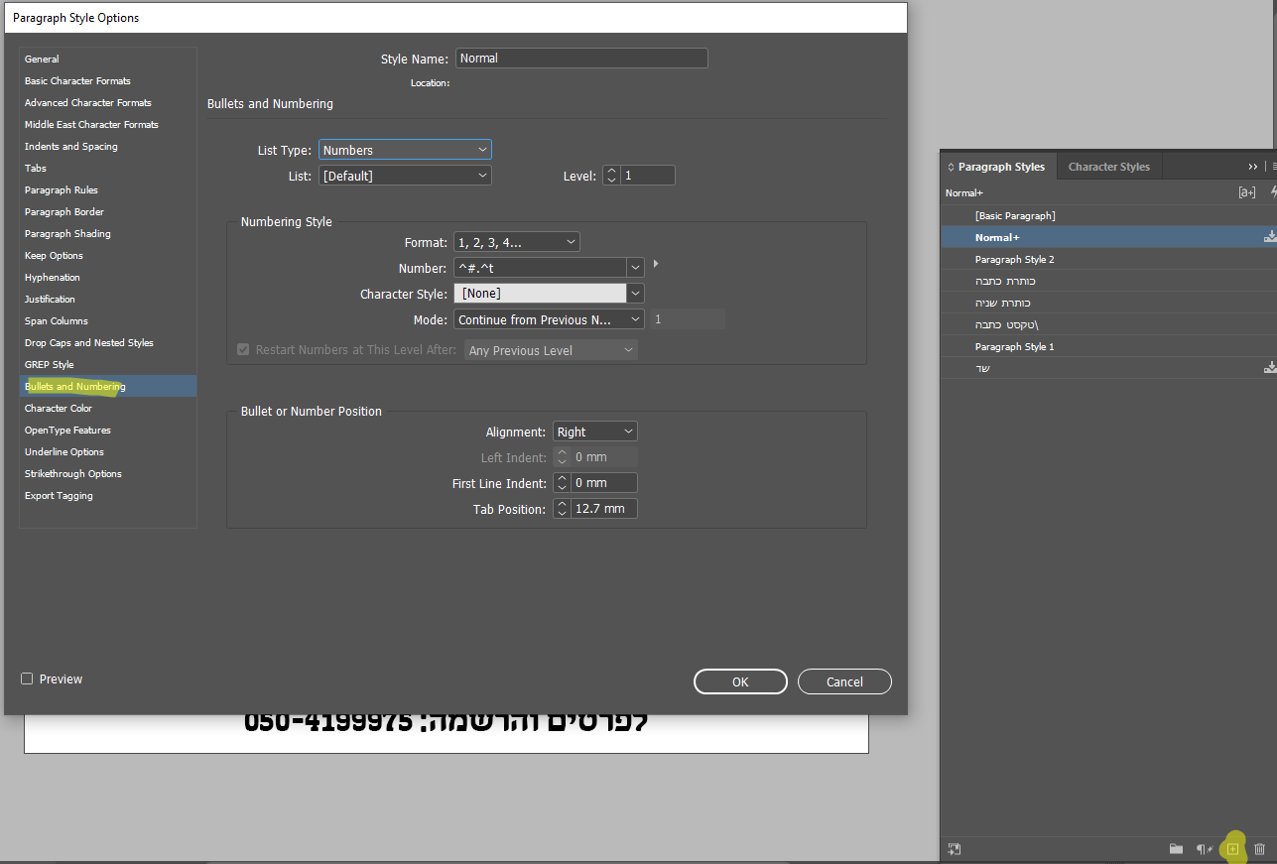Screen dimensions: 1277x864
Task: Delete the selected style with the trash icon
Action: 1260,849
